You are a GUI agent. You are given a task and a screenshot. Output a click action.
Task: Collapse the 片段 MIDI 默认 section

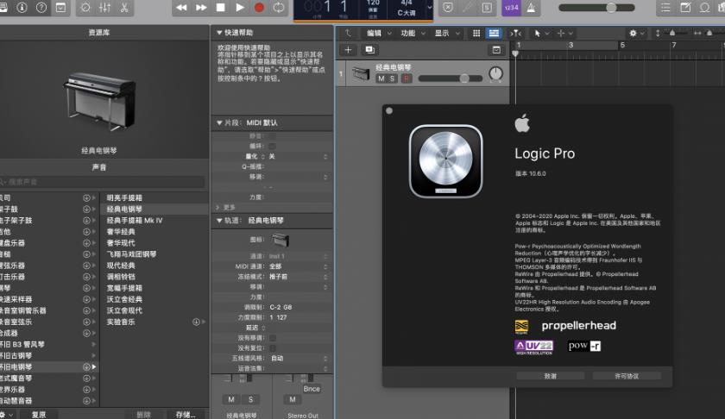(x=219, y=123)
